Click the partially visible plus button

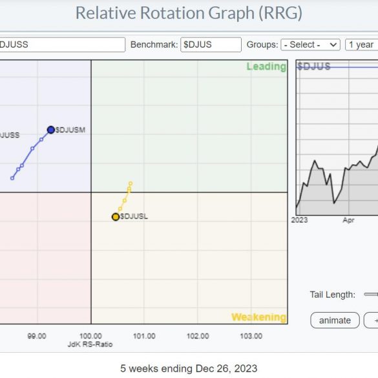(371, 320)
